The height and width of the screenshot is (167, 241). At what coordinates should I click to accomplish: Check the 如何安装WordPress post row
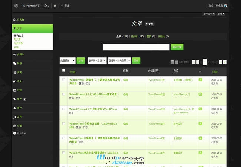[x=64, y=109]
